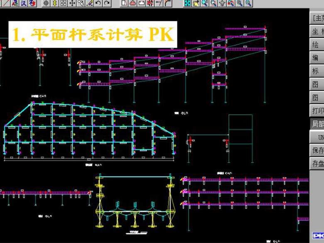The height and width of the screenshot is (243, 324).
Task: Select the four-way move arrows tool
Action: pos(72,3)
